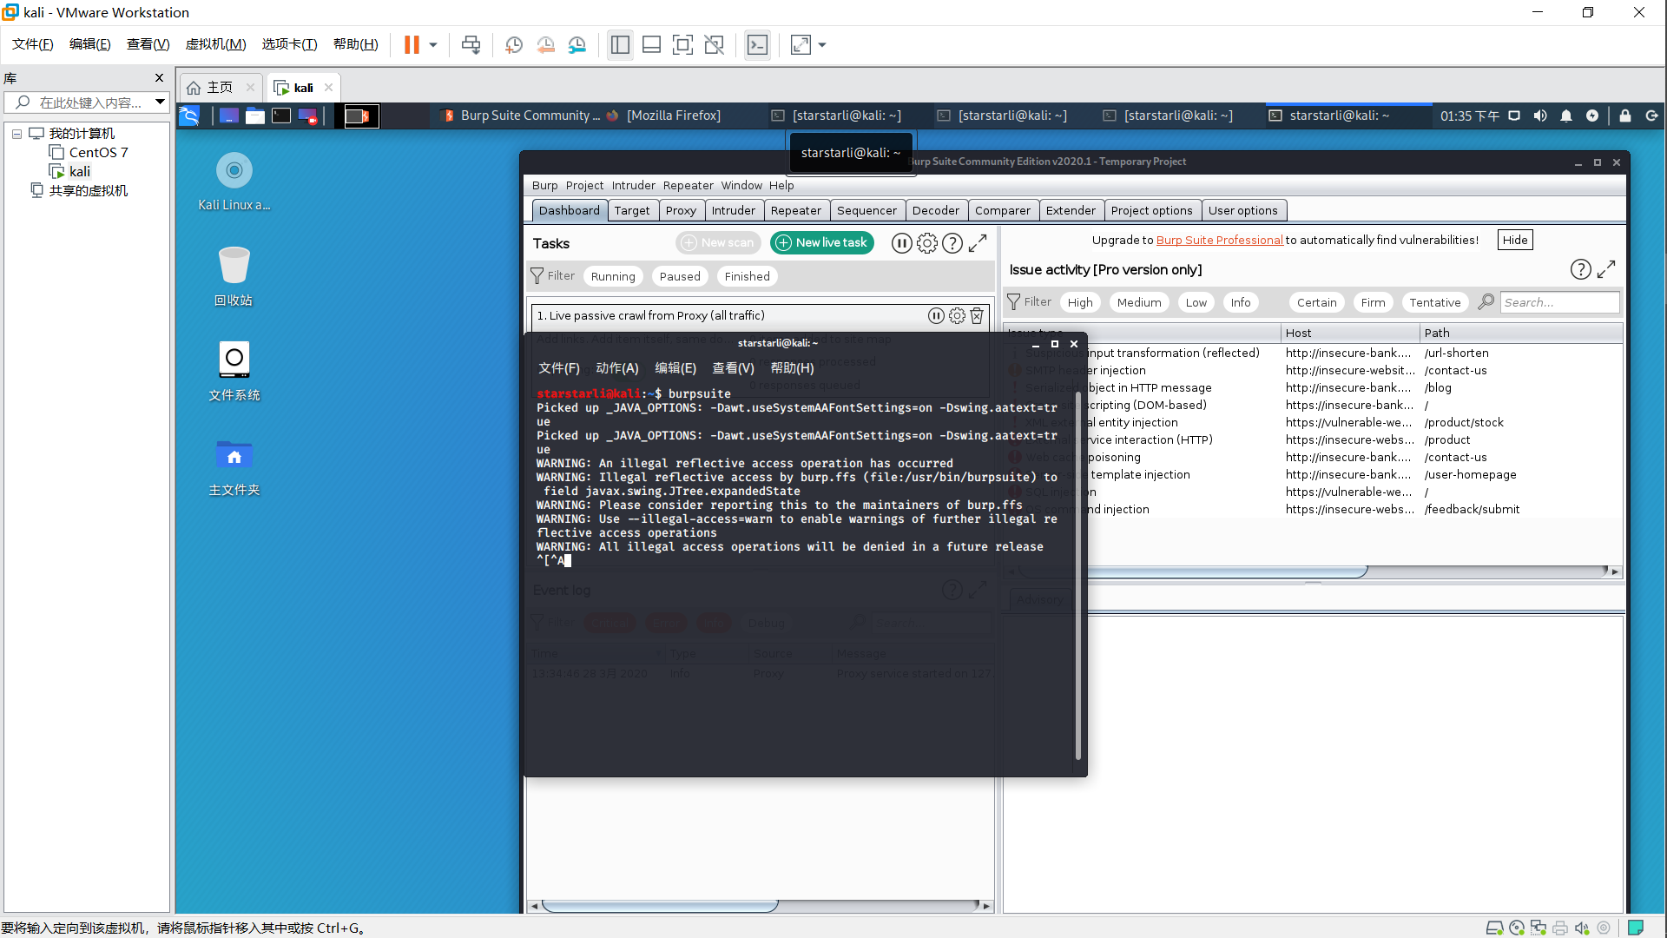Toggle the Finished task filter
The image size is (1667, 938).
point(747,277)
